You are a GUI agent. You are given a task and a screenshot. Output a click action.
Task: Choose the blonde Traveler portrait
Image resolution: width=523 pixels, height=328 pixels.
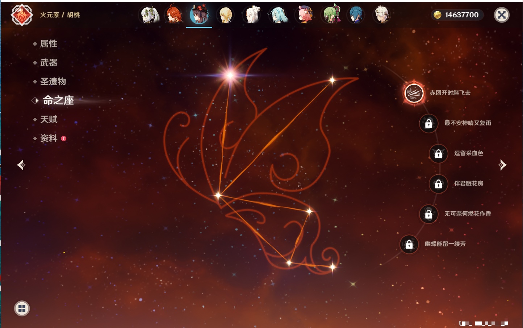pos(225,15)
